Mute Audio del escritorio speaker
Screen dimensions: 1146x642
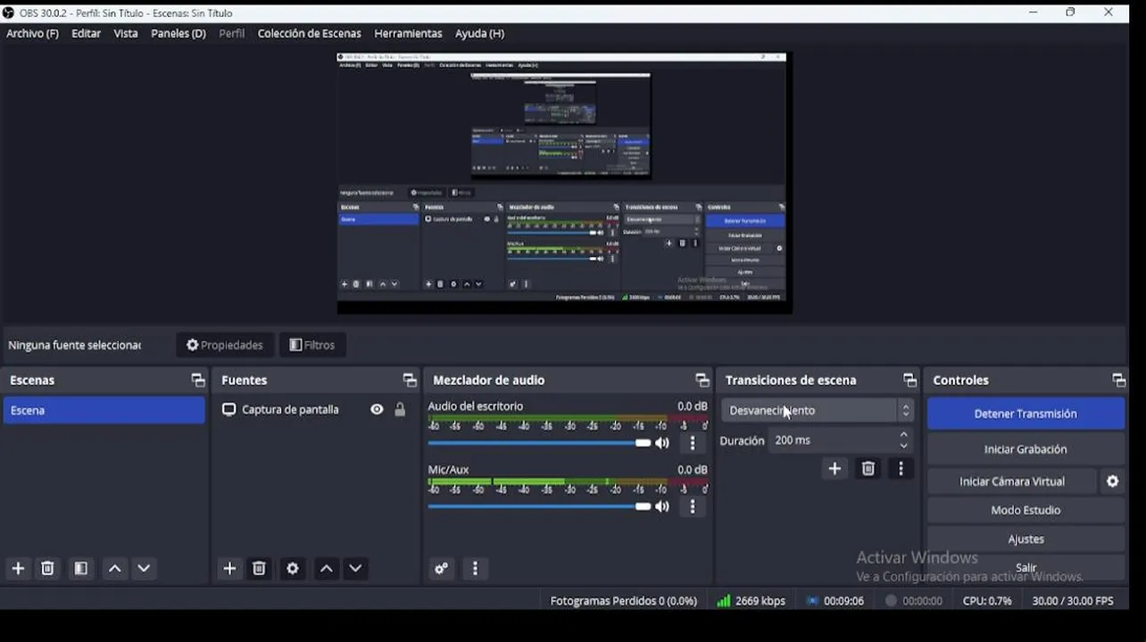click(662, 443)
